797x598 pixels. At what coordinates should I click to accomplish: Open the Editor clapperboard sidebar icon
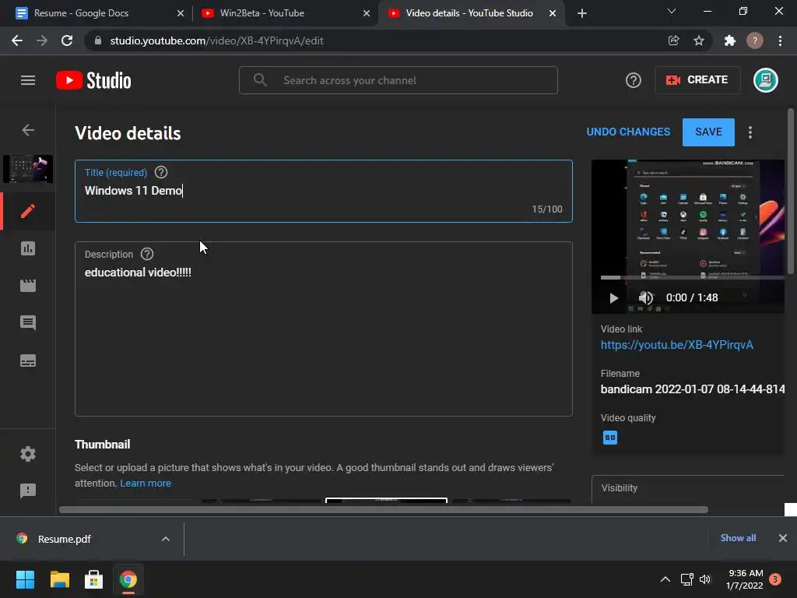pos(28,285)
